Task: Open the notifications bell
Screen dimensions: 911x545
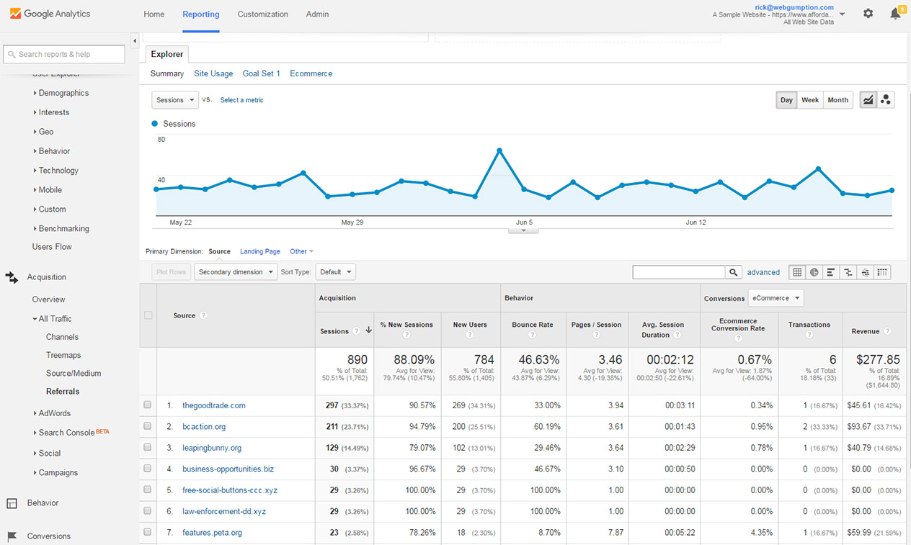Action: click(895, 14)
